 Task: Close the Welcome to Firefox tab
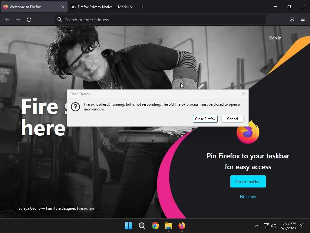tap(63, 7)
